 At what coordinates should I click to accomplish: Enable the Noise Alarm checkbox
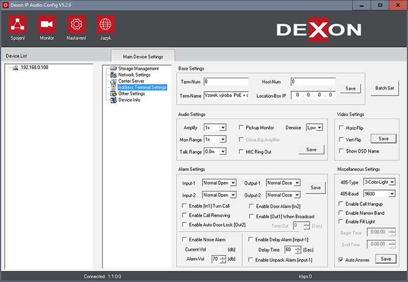(185, 239)
